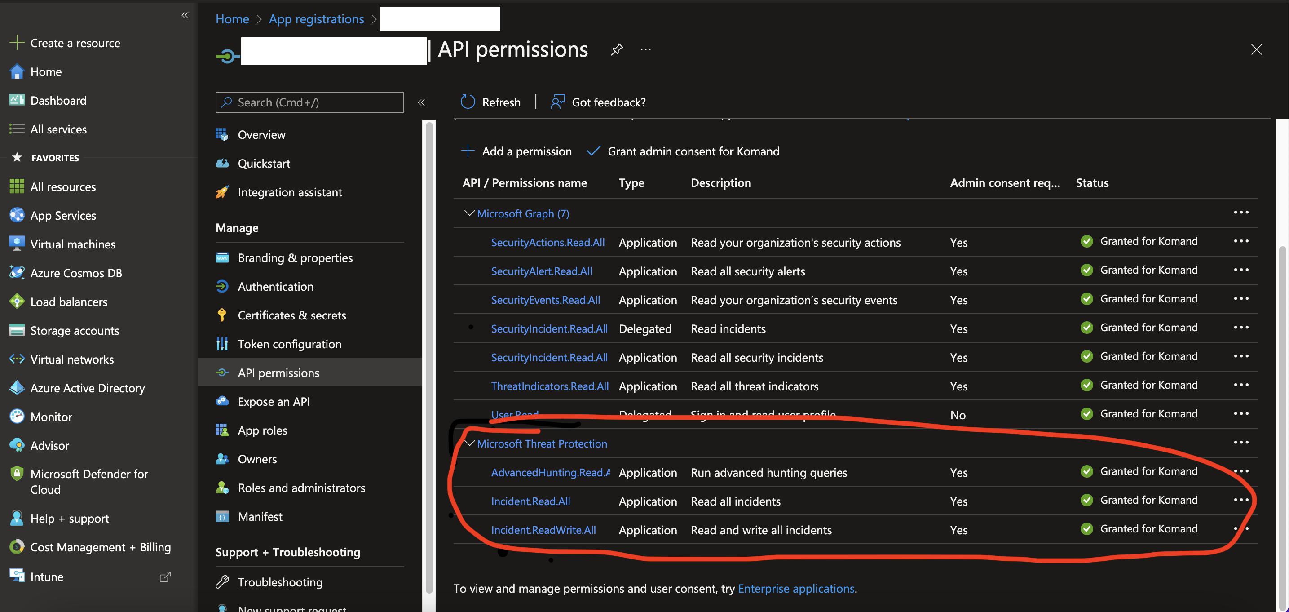Open more options for SecurityAlert.Read.All row
Viewport: 1289px width, 612px height.
coord(1240,270)
